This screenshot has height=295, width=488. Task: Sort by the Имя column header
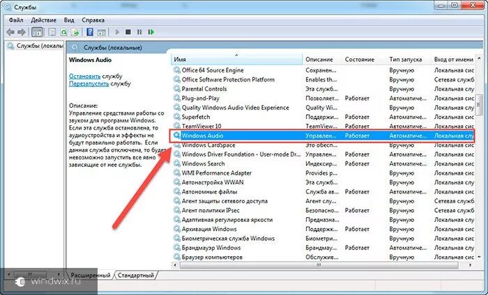coord(236,59)
